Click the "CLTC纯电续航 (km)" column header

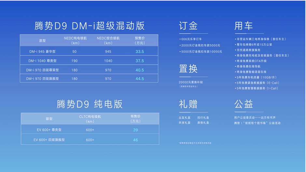[90, 119]
